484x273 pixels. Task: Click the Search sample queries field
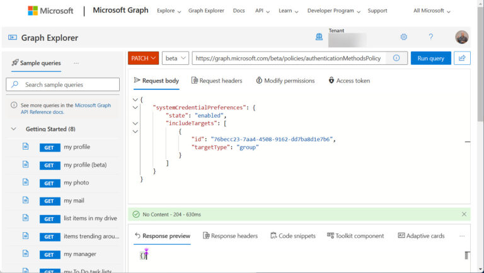point(63,84)
